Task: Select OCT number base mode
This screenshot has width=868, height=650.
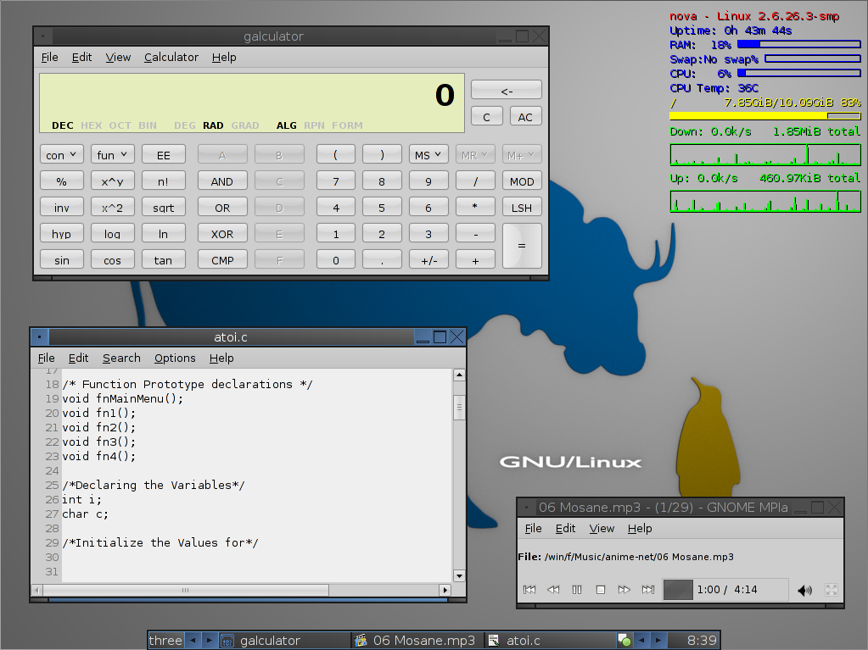Action: (120, 125)
